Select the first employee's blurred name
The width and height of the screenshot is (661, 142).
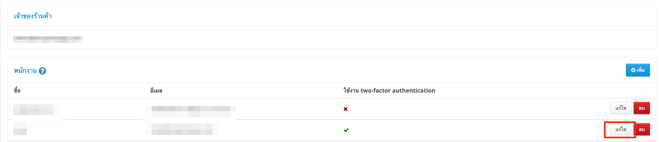pyautogui.click(x=36, y=110)
